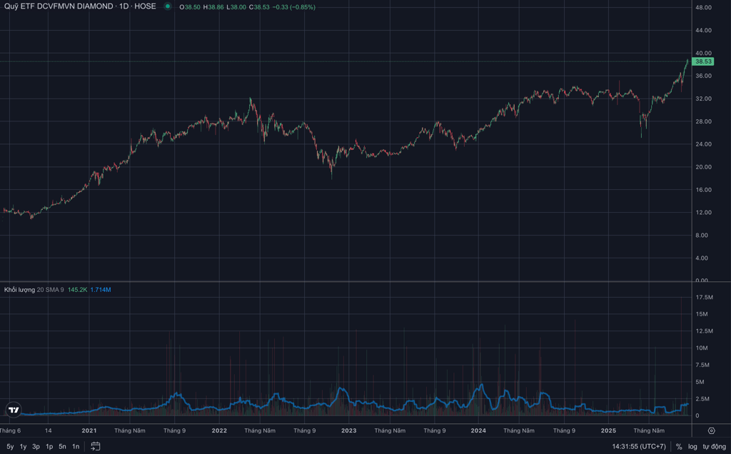Click the 4.00 price axis label
The width and height of the screenshot is (731, 454).
tap(702, 258)
